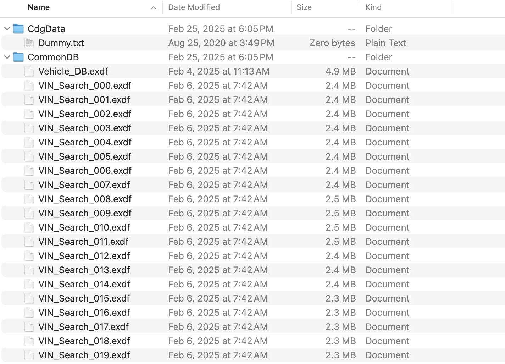Sort files by the Date Modified column

click(x=194, y=7)
